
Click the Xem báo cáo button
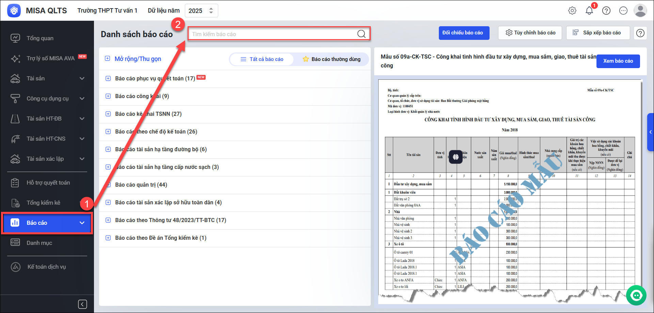618,61
